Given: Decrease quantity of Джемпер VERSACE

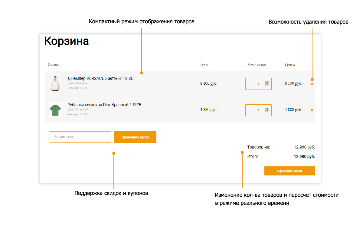Looking at the screenshot, I should tap(267, 85).
